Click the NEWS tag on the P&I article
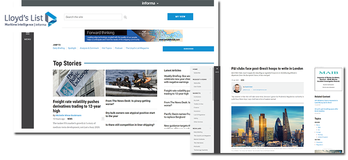Image resolution: width=348 pixels, height=160 pixels. [242, 80]
